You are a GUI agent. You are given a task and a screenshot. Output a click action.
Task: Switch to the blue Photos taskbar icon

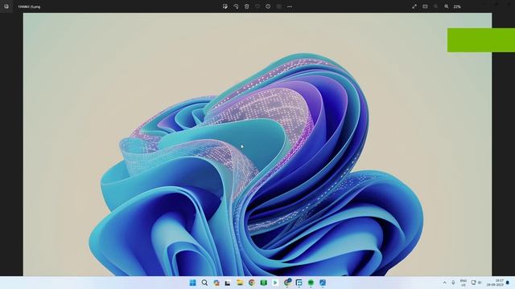323,283
